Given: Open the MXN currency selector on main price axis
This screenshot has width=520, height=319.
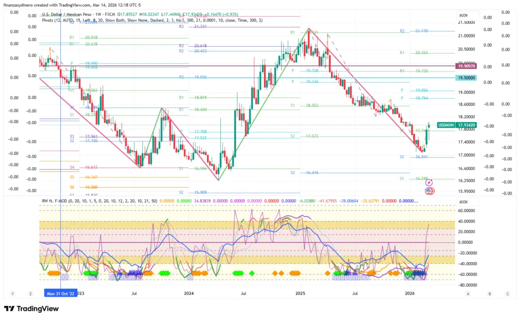Looking at the screenshot, I should pos(463,15).
